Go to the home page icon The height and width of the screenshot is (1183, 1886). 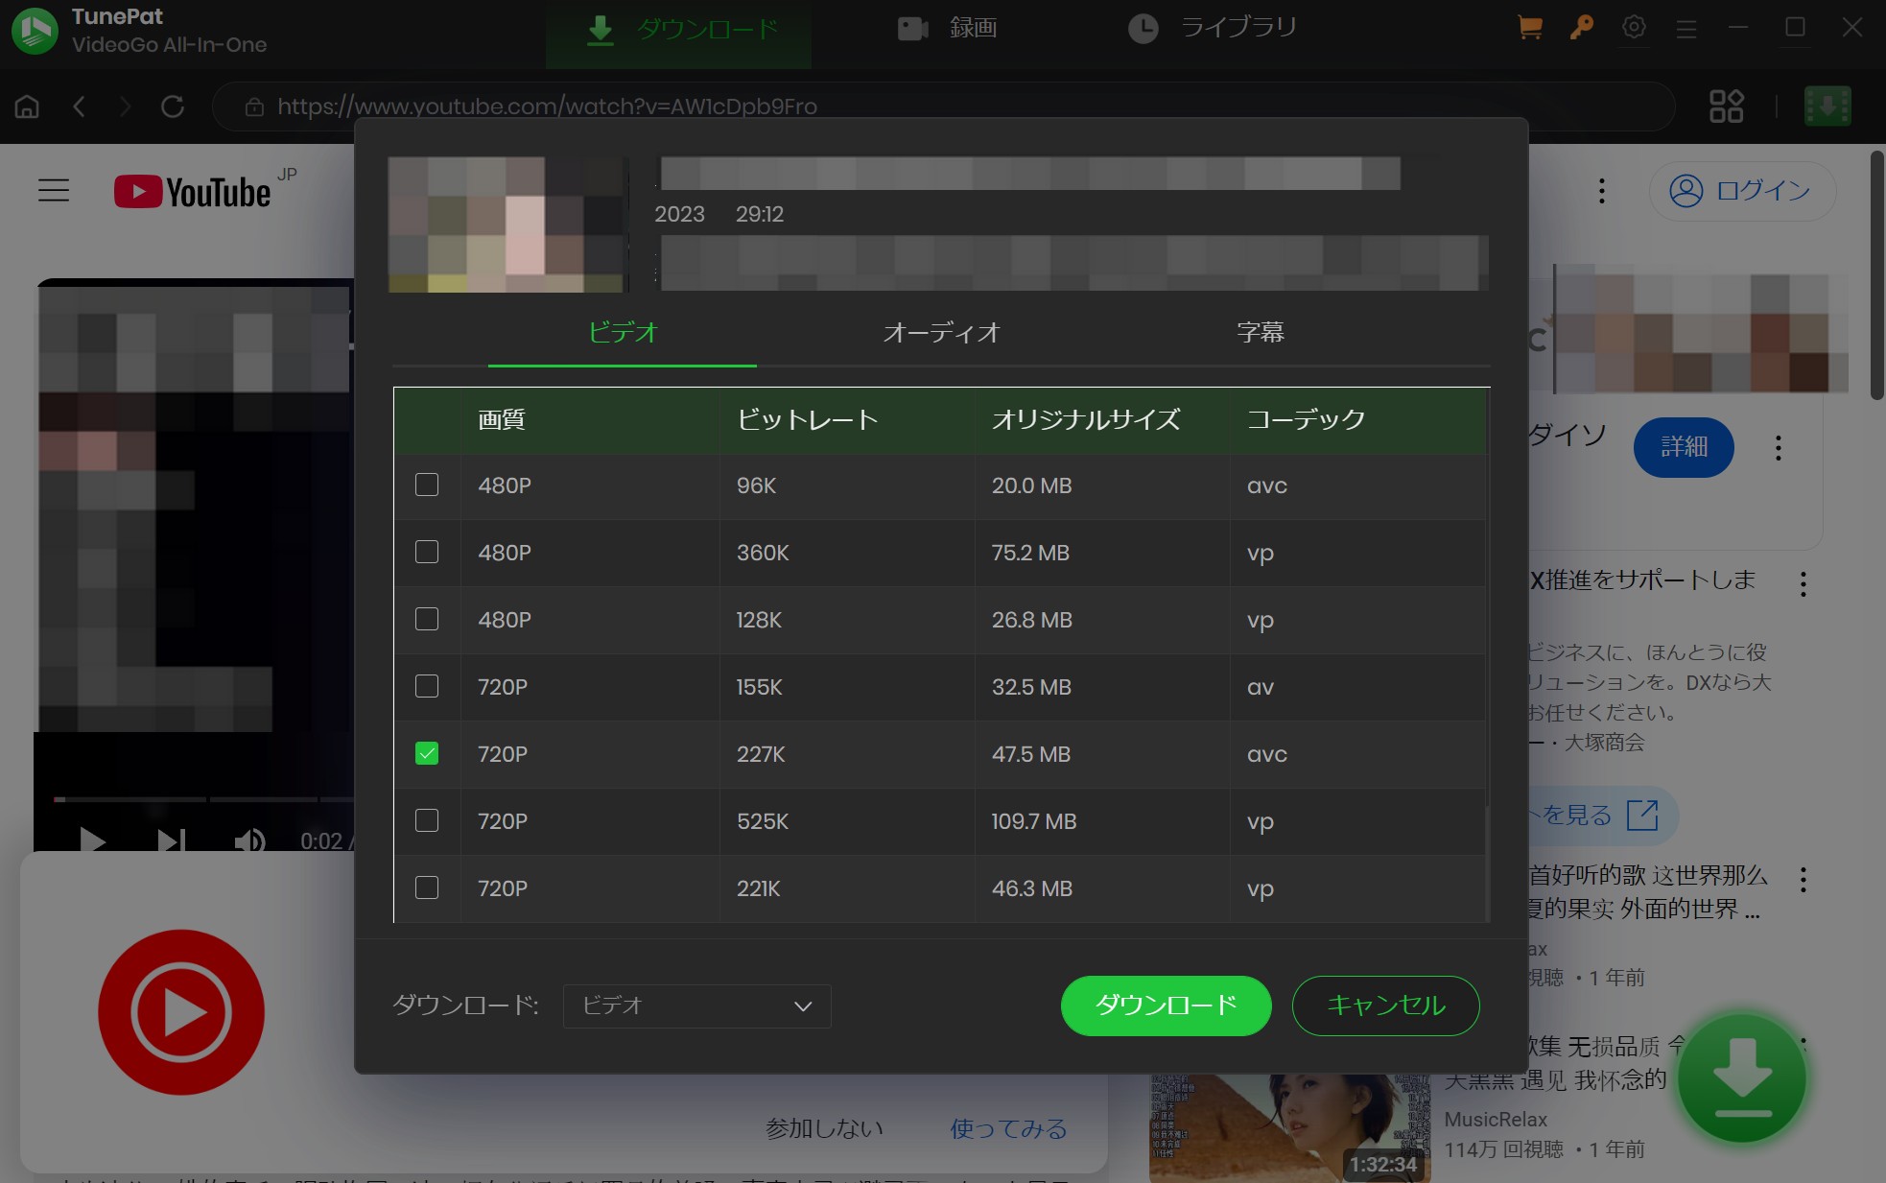point(27,106)
